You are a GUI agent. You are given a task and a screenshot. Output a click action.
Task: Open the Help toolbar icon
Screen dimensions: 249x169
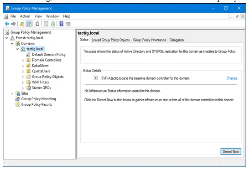point(62,24)
